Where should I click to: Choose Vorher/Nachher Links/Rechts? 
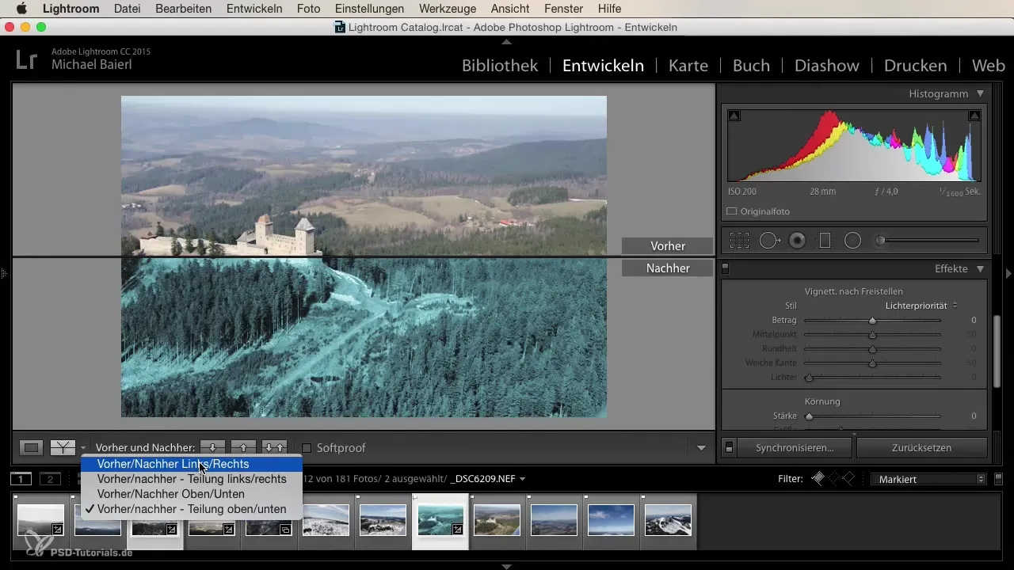191,464
